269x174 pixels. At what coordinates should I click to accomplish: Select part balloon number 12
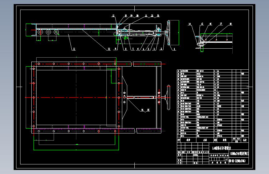pos(113,16)
